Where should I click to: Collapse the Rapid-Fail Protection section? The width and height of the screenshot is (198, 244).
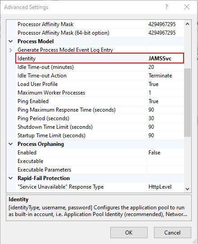tap(11, 178)
